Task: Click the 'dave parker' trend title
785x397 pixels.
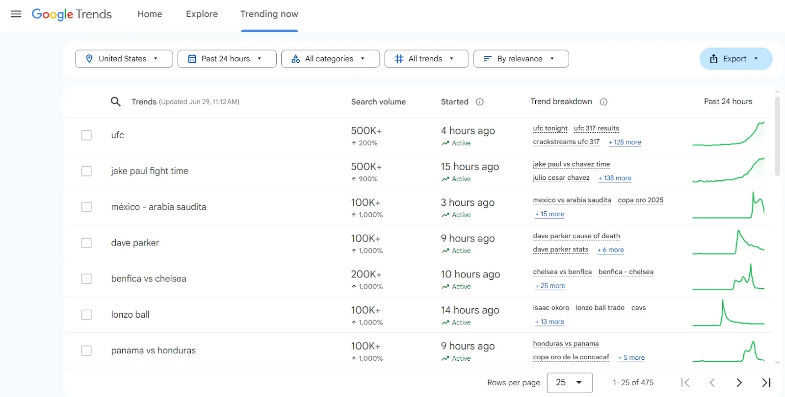Action: coord(135,243)
